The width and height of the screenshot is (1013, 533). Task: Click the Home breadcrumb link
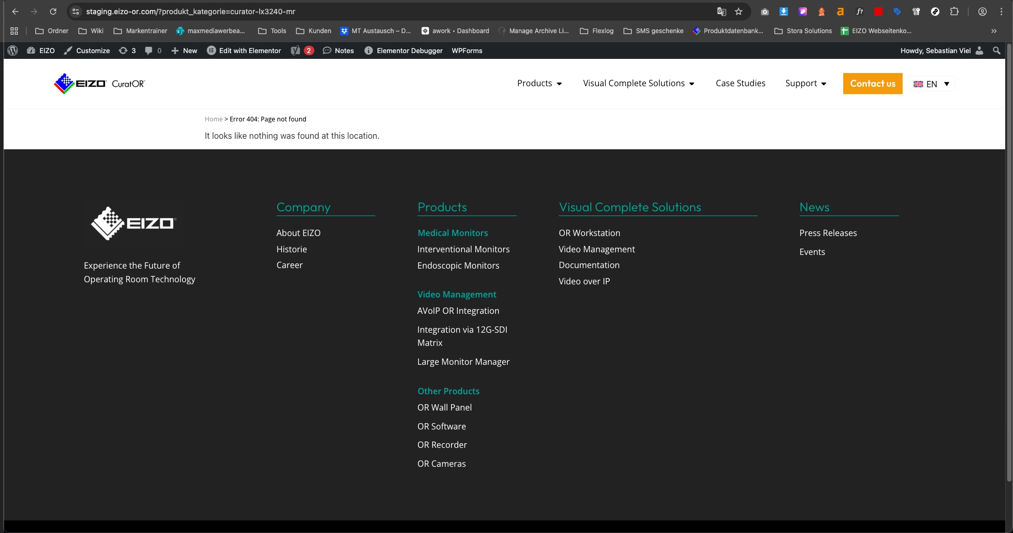213,119
